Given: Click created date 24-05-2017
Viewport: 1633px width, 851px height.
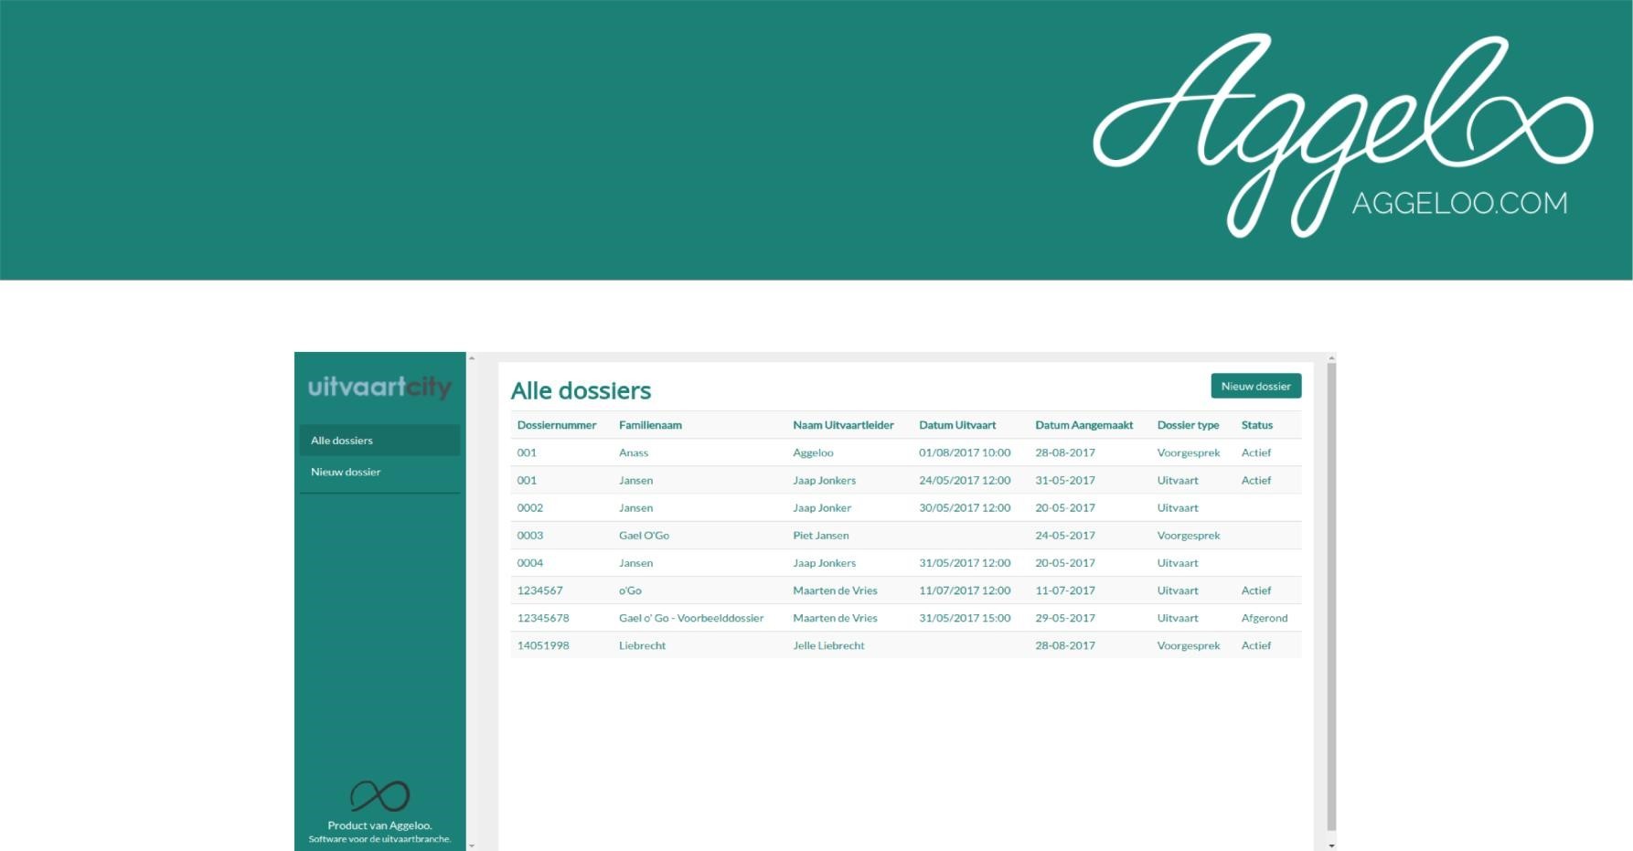Looking at the screenshot, I should [1064, 535].
